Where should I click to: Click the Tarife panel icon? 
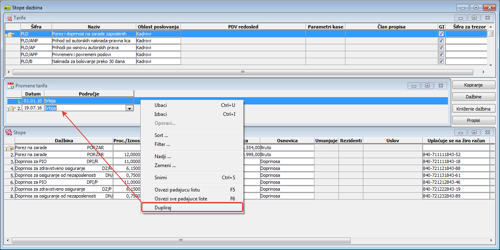[9, 18]
